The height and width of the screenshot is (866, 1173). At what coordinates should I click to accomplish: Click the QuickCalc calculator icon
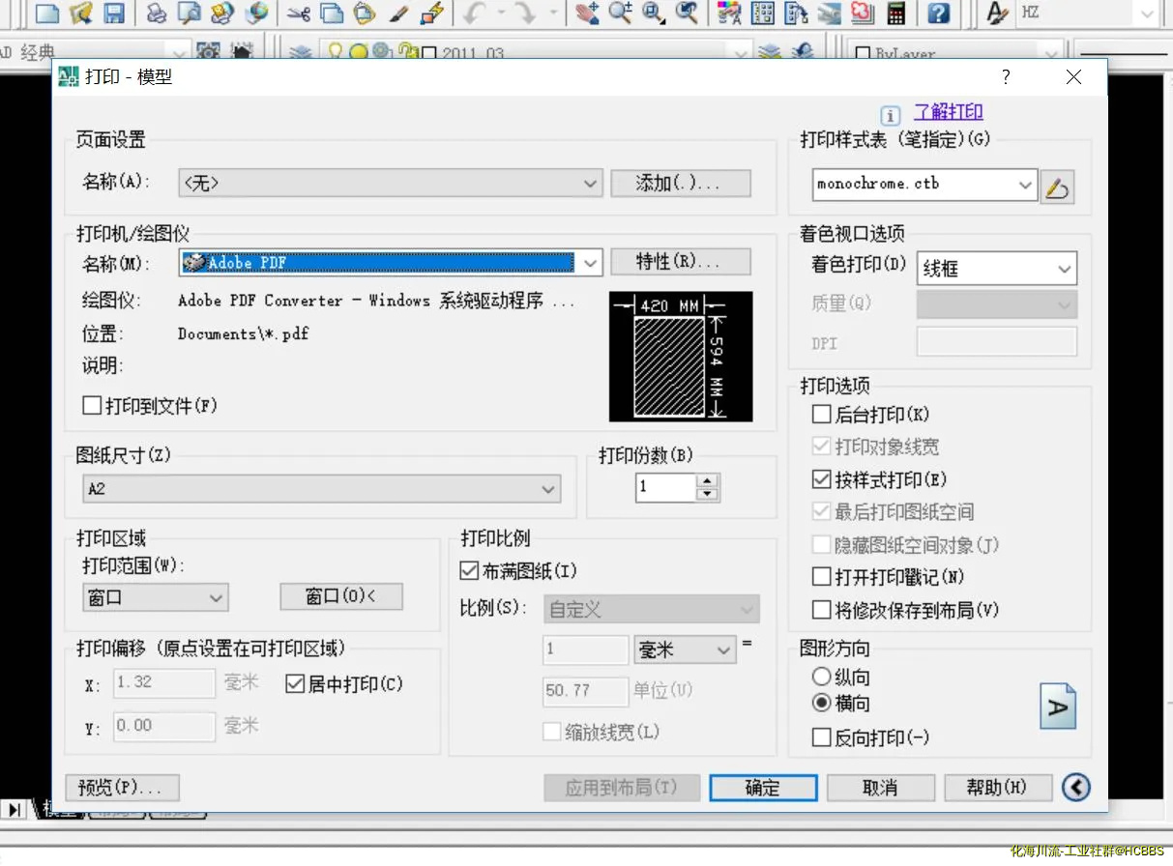point(895,14)
